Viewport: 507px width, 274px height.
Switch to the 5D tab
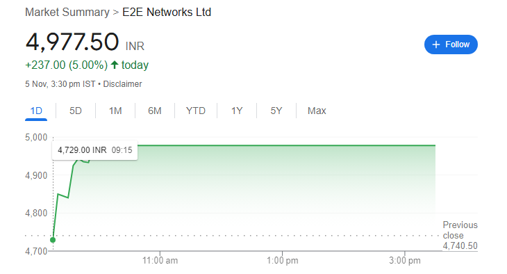coord(76,111)
